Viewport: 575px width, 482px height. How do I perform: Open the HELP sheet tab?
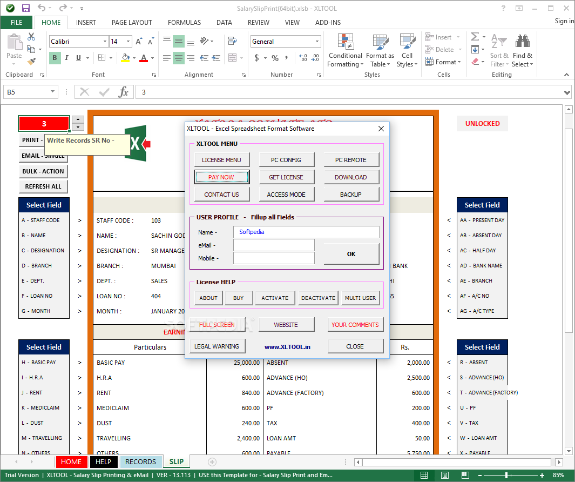[103, 462]
